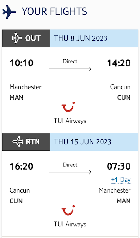Click the 07:30 return arrival time
Screen dimensions: 140x238
point(119,166)
